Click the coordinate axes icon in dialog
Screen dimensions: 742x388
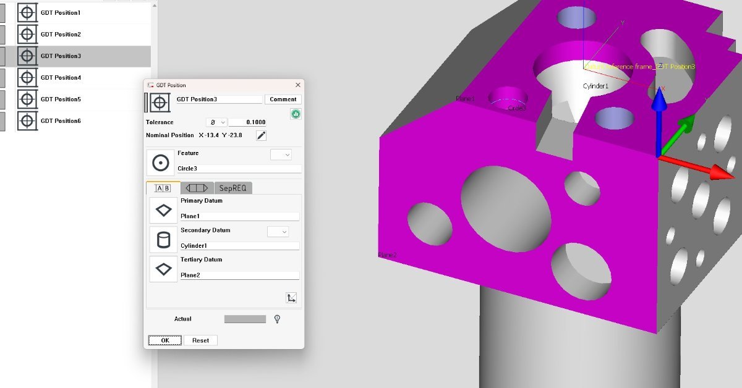pos(291,298)
